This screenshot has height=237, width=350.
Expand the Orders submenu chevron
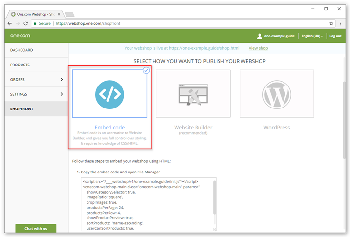point(62,80)
